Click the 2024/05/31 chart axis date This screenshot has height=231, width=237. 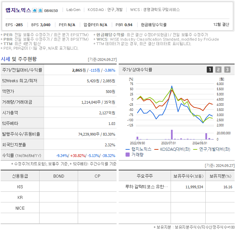pyautogui.click(x=200, y=143)
